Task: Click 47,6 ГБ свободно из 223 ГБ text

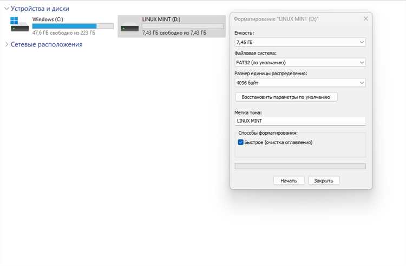Action: tap(64, 33)
